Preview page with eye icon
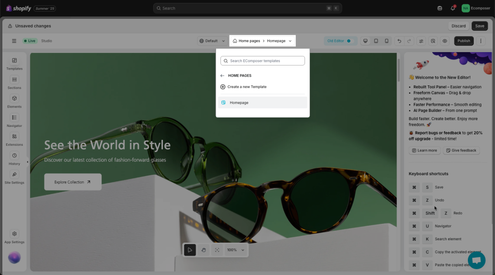This screenshot has height=275, width=495. point(445,41)
